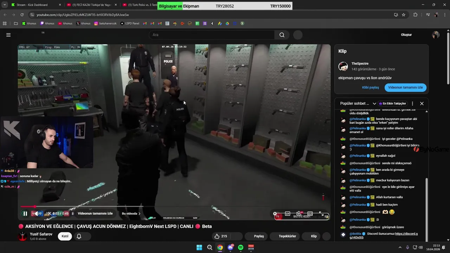The image size is (450, 253).
Task: Open the player settings gear
Action: click(298, 213)
